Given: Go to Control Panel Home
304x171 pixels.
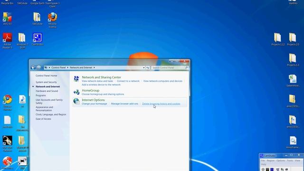Looking at the screenshot, I should point(47,76).
